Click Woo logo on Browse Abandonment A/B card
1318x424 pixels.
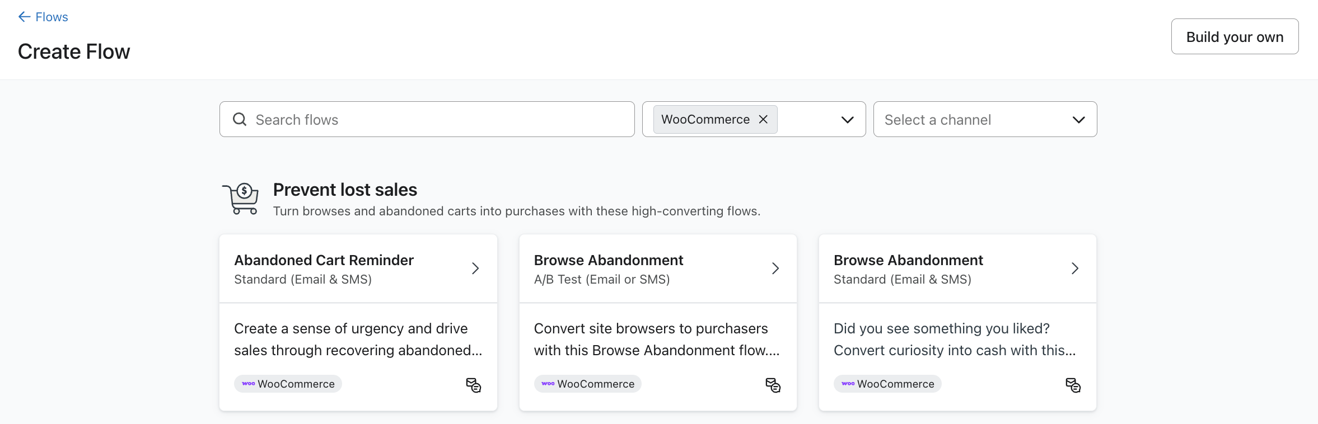[x=548, y=384]
